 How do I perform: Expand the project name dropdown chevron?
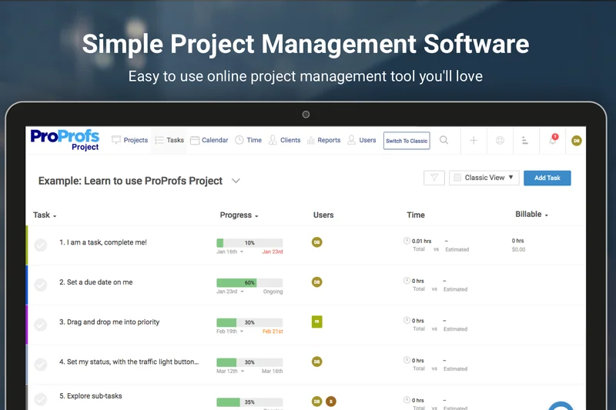pos(236,181)
